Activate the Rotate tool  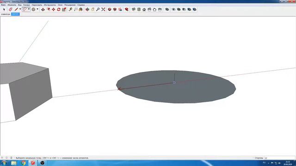(x=59, y=9)
